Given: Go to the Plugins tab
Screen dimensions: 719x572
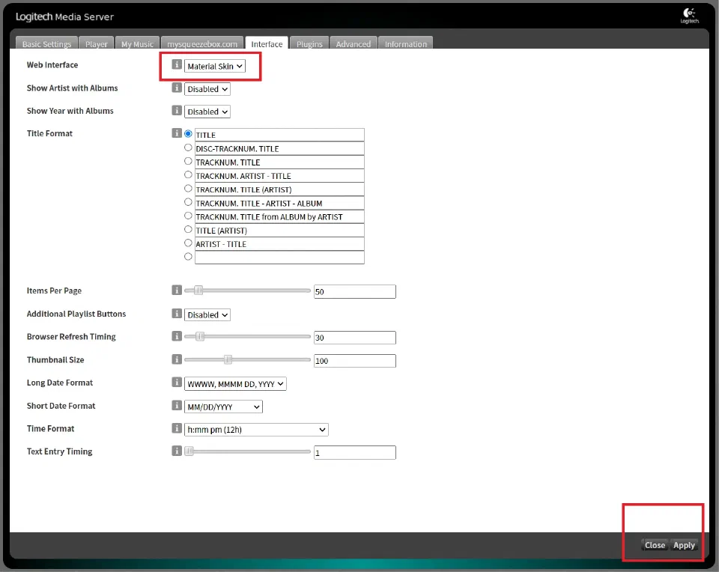Looking at the screenshot, I should click(309, 43).
